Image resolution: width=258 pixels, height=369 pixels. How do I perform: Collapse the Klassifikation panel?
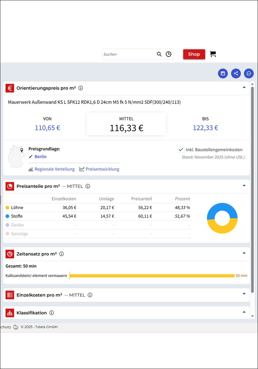point(244,312)
